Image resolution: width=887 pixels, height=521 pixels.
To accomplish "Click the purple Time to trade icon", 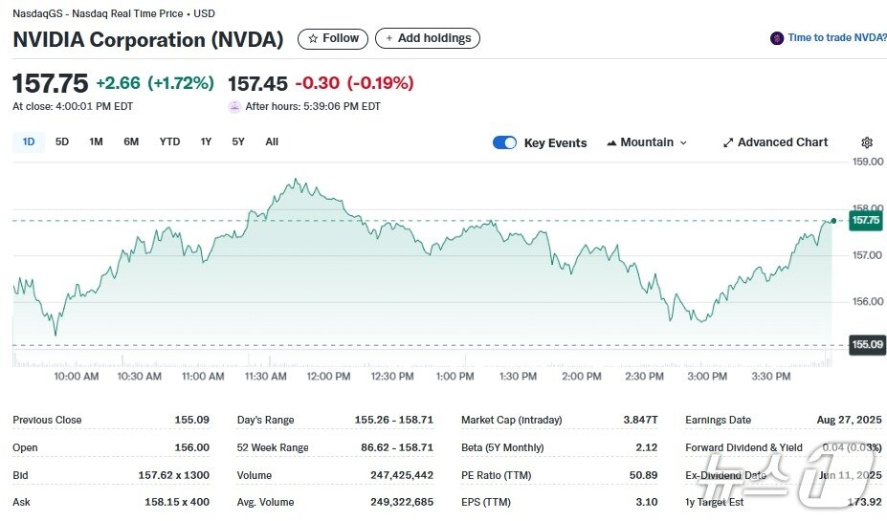I will click(777, 38).
